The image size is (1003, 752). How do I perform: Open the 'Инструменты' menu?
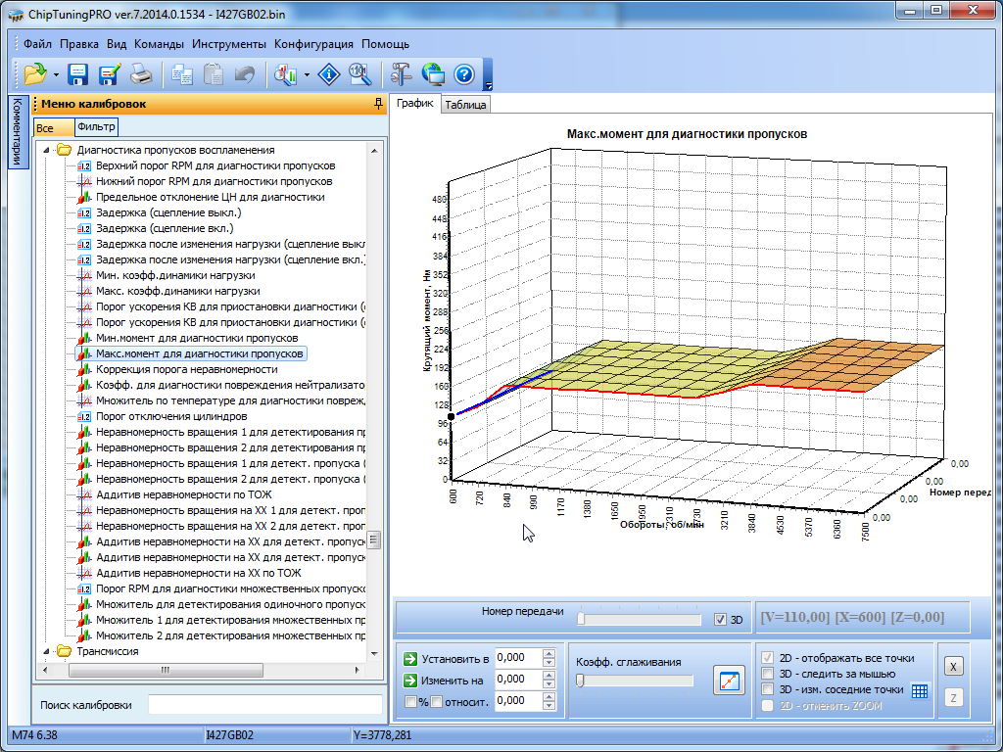228,44
